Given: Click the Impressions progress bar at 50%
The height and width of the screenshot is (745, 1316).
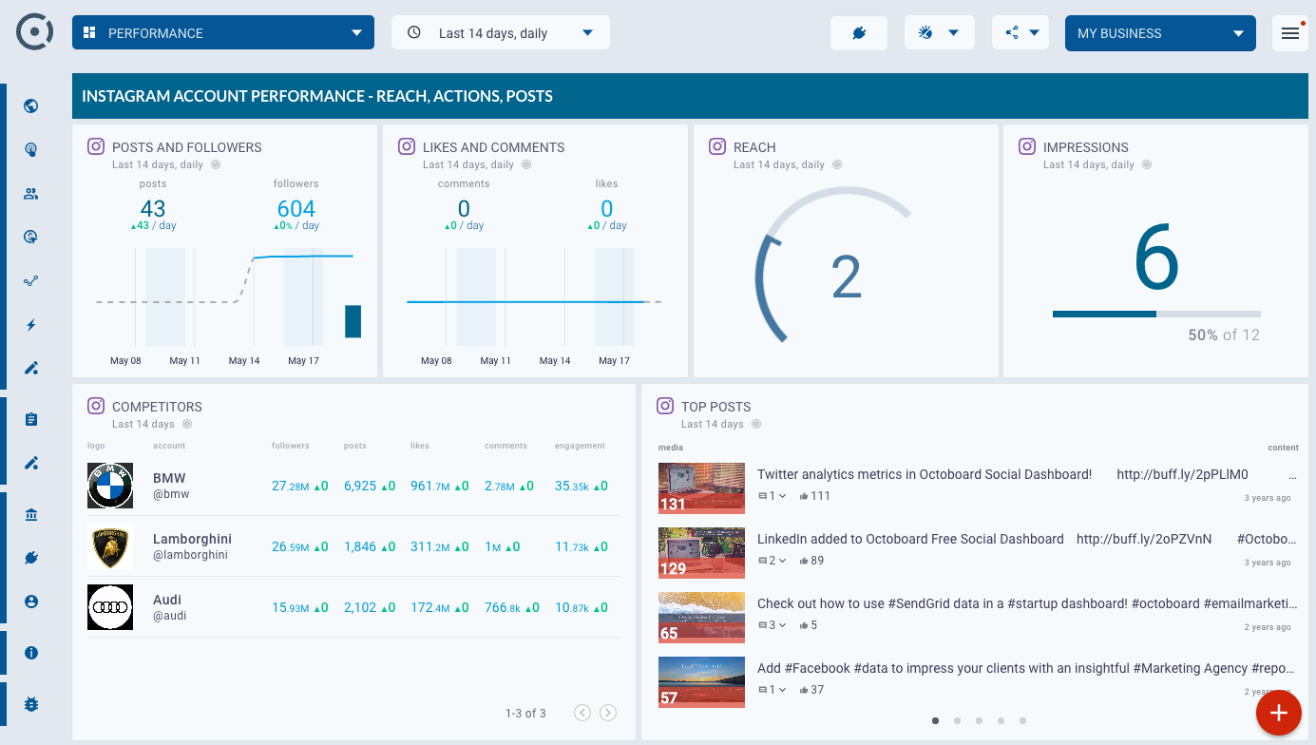Looking at the screenshot, I should [1156, 314].
